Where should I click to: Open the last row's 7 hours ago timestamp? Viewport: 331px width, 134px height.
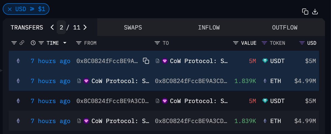[x=51, y=121]
